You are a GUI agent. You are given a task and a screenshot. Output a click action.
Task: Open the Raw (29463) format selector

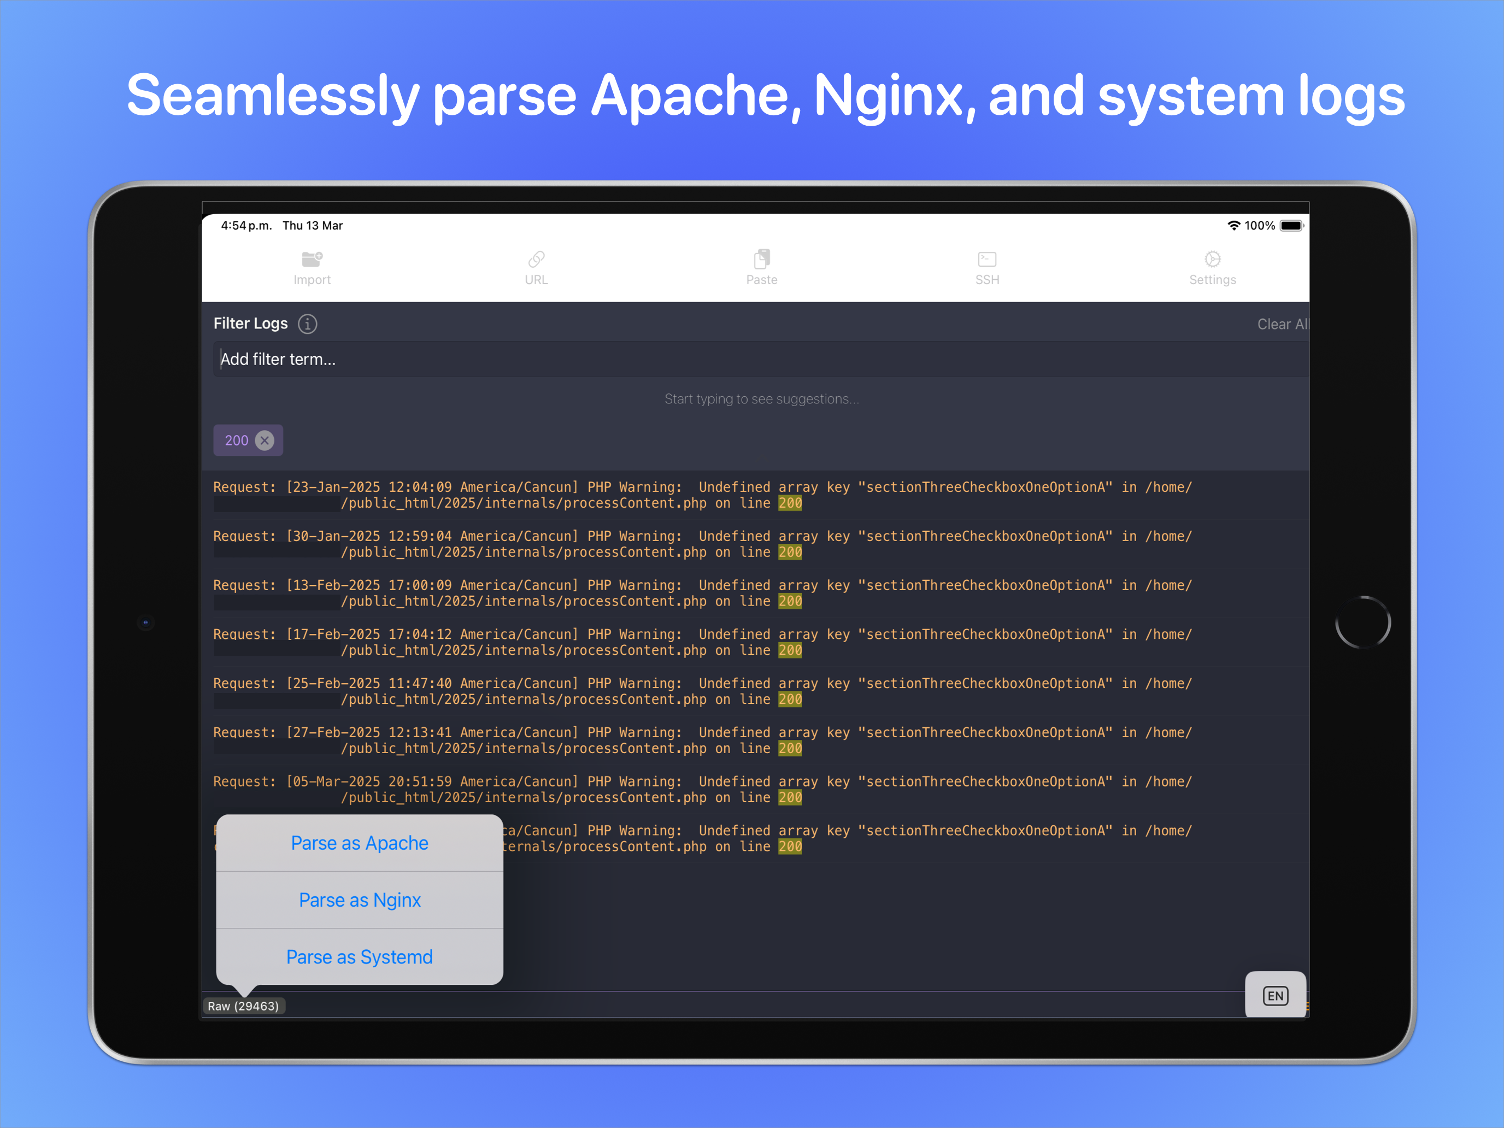[x=243, y=1006]
